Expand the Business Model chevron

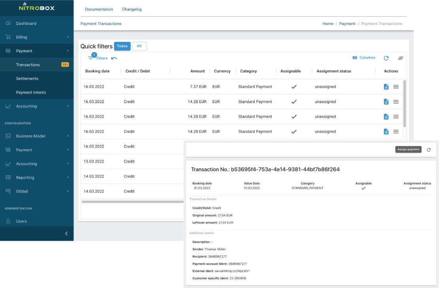68,136
